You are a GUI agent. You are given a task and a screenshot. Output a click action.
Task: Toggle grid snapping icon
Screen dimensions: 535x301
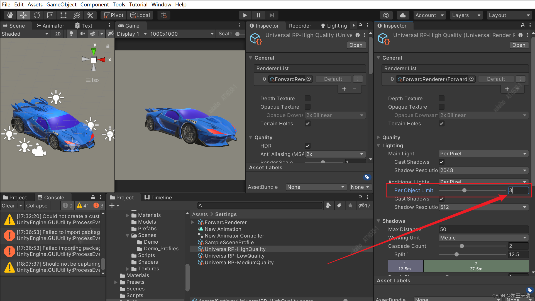[x=164, y=15]
